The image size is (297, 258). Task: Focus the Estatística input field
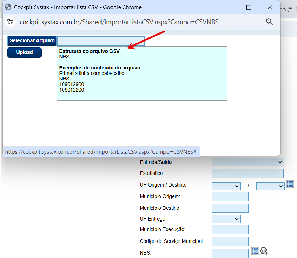pyautogui.click(x=248, y=173)
